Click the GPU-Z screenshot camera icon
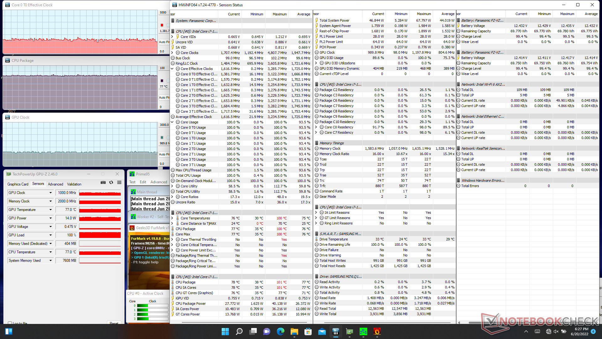602x339 pixels. [x=103, y=182]
